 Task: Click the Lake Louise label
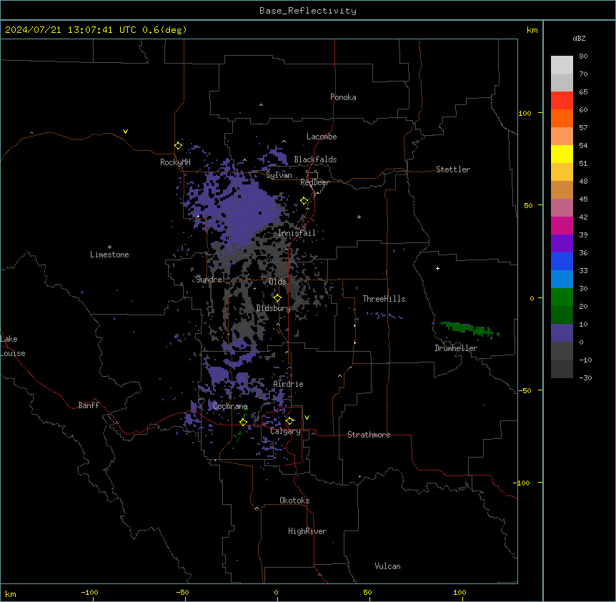(13, 346)
